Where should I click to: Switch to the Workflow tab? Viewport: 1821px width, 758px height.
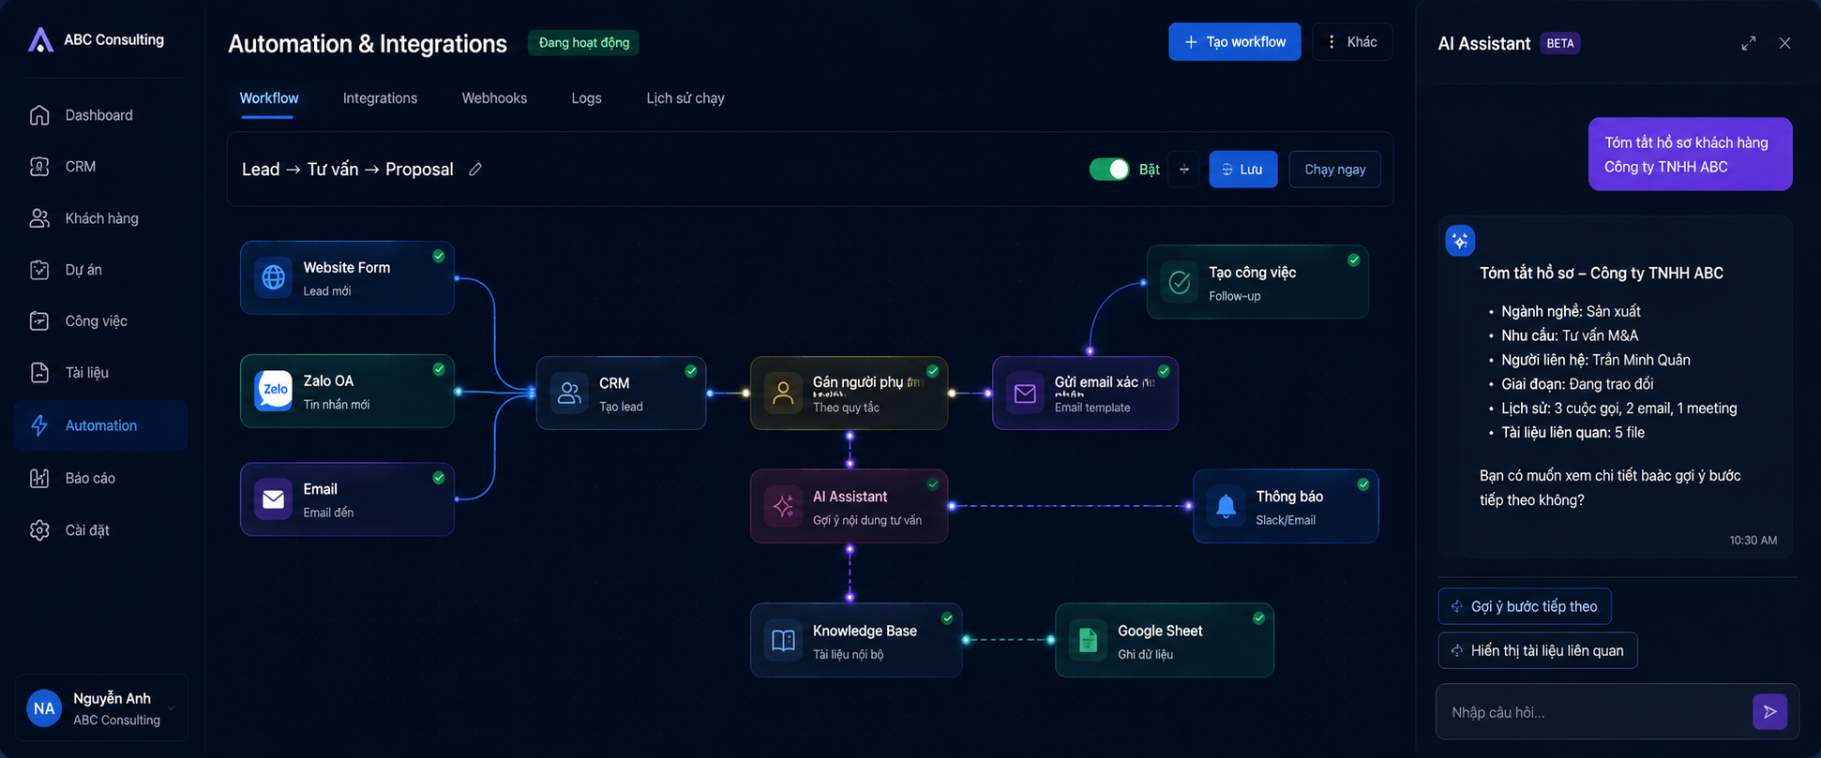[269, 98]
